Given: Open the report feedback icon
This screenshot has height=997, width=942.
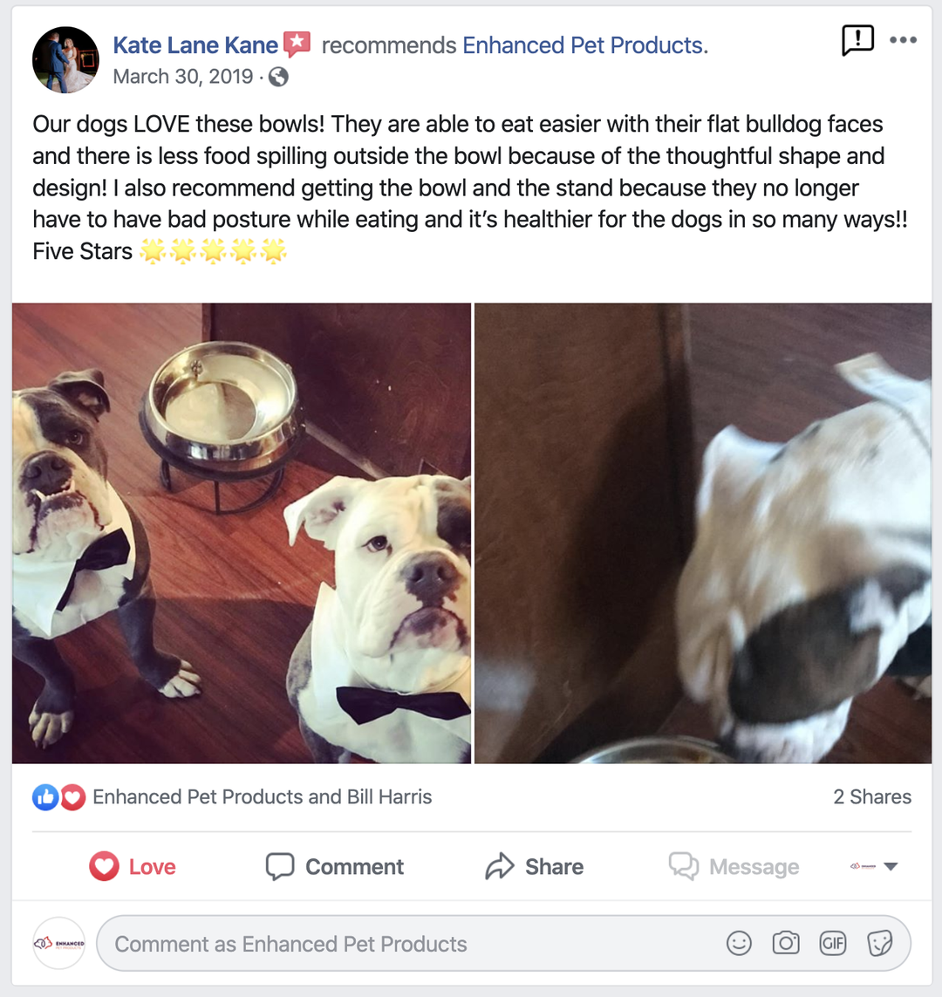Looking at the screenshot, I should tap(857, 41).
